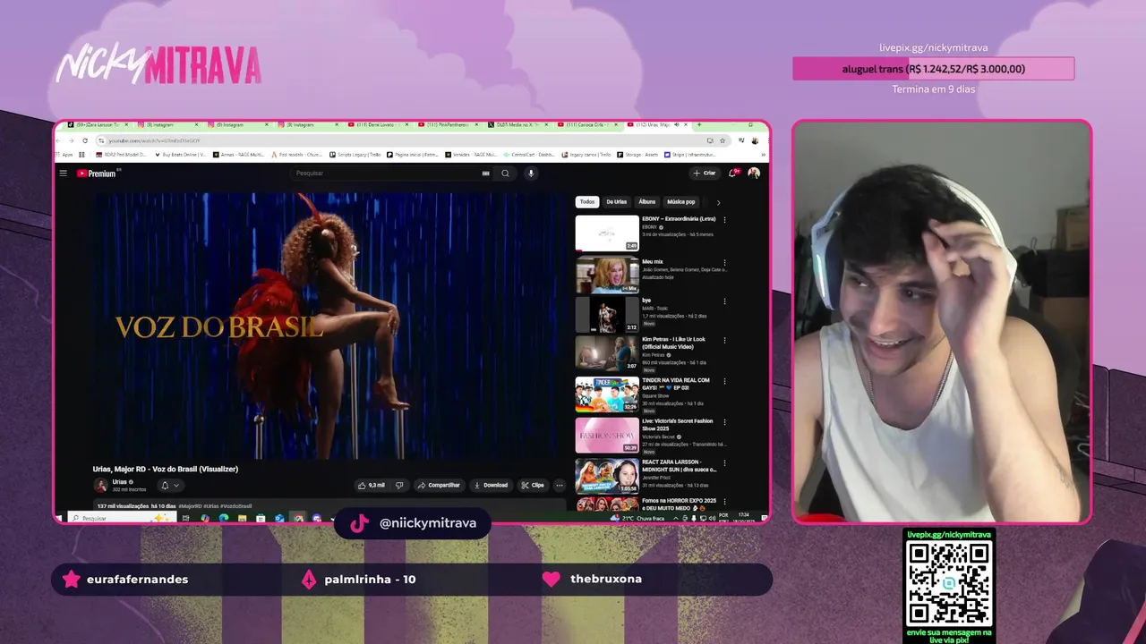Bookmark this page with the star icon

(x=723, y=140)
